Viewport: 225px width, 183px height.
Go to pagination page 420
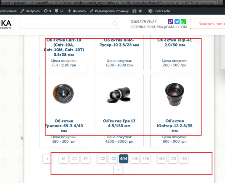172,159
